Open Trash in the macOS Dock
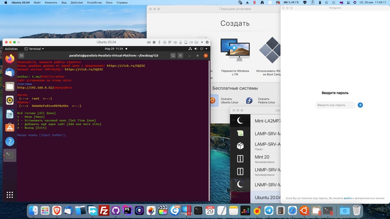Screen dimensions: 390x219 (x=356, y=210)
